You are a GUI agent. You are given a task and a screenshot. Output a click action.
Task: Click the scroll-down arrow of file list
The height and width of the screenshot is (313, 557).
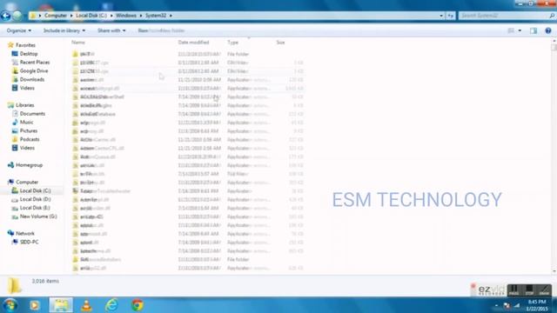coord(554,271)
